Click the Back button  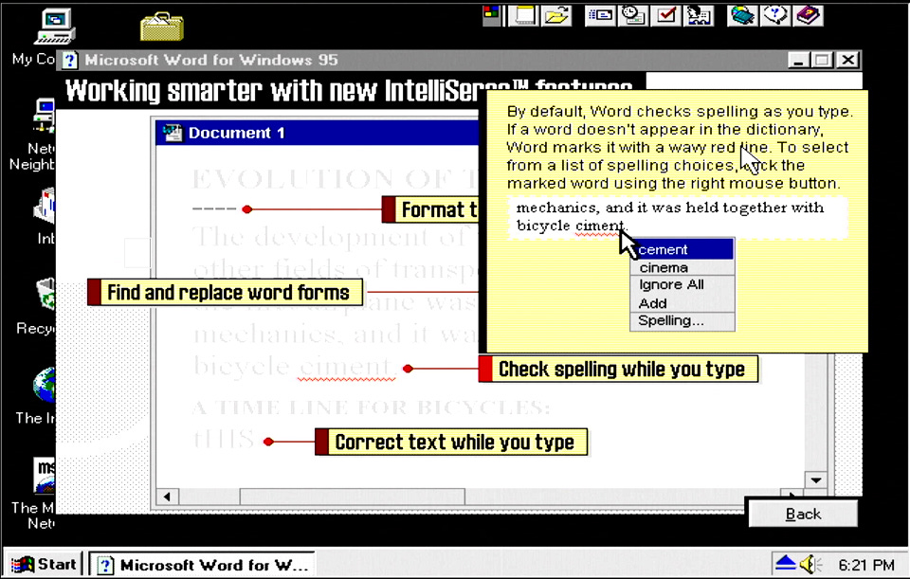803,514
